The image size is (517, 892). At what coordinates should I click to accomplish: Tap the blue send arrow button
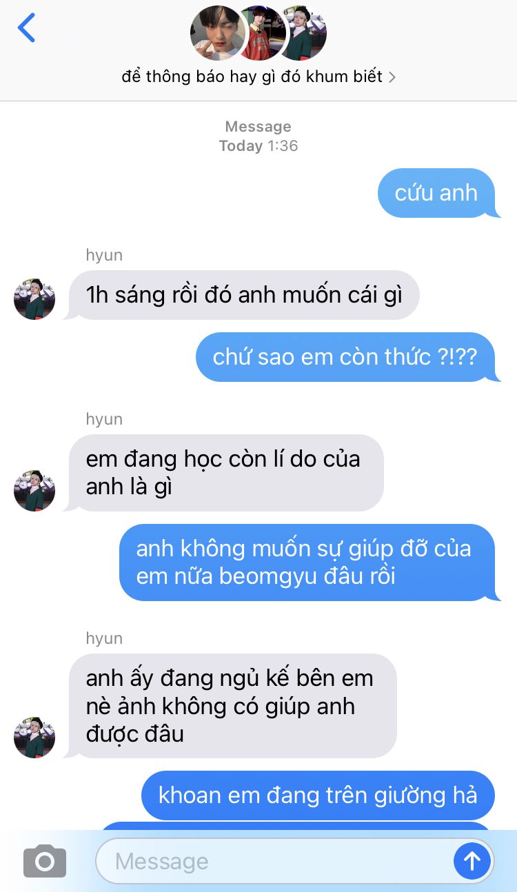click(472, 860)
